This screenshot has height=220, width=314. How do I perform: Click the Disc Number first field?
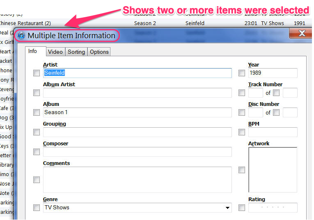[x=256, y=112]
